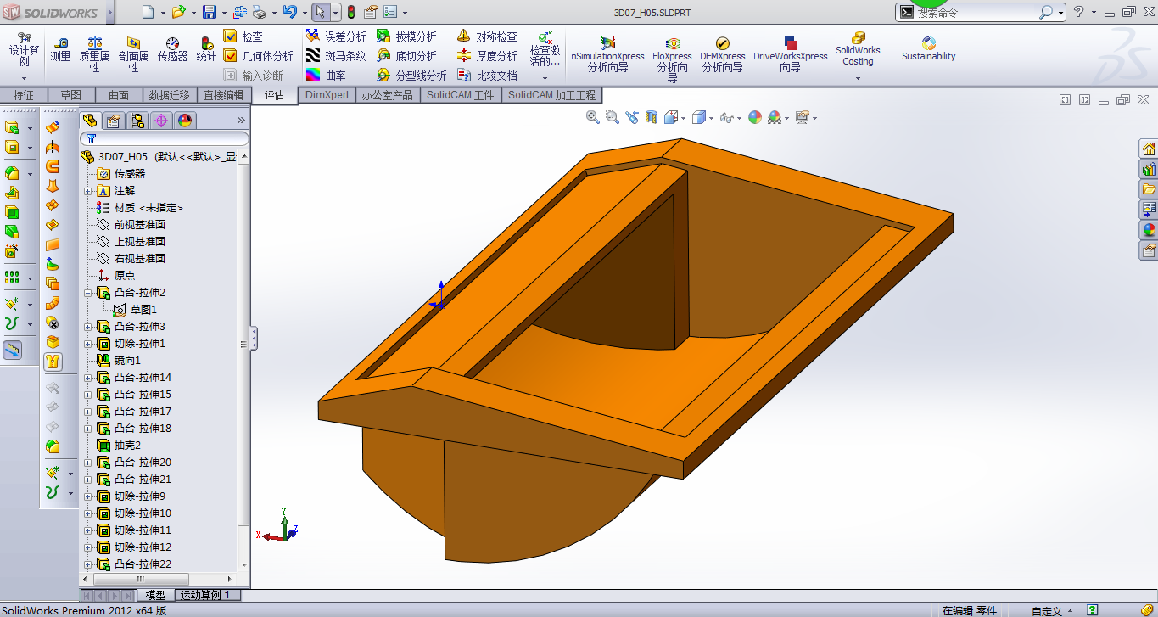1158x617 pixels.
Task: Open 质量属性 mass properties tool
Action: click(x=94, y=54)
